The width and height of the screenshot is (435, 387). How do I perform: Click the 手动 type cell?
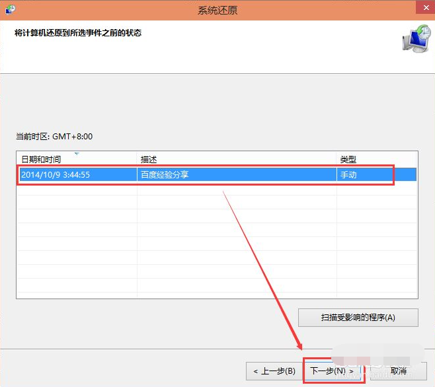tap(348, 174)
